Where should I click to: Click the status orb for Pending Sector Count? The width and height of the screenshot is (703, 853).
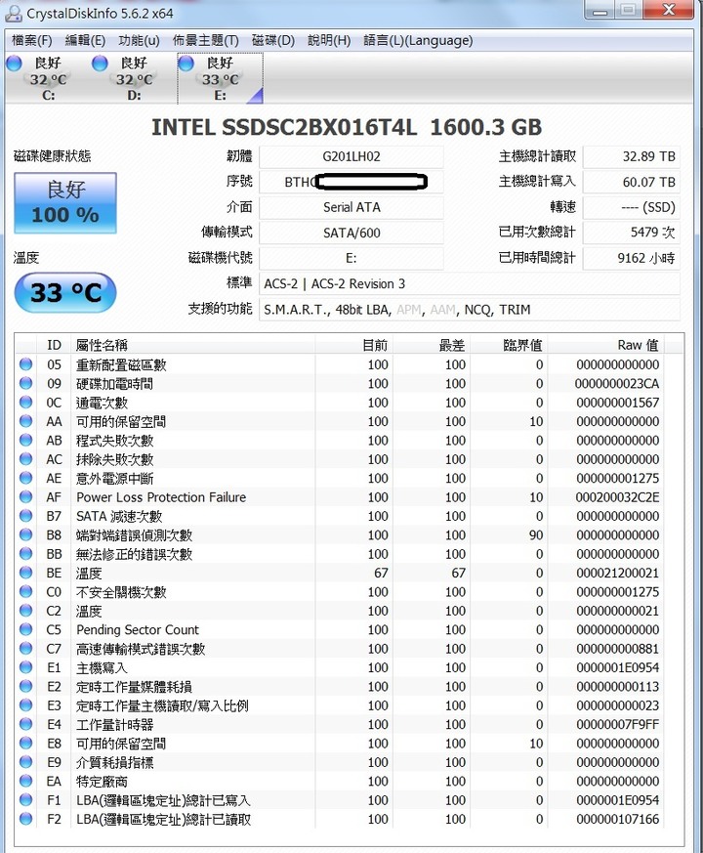[25, 629]
